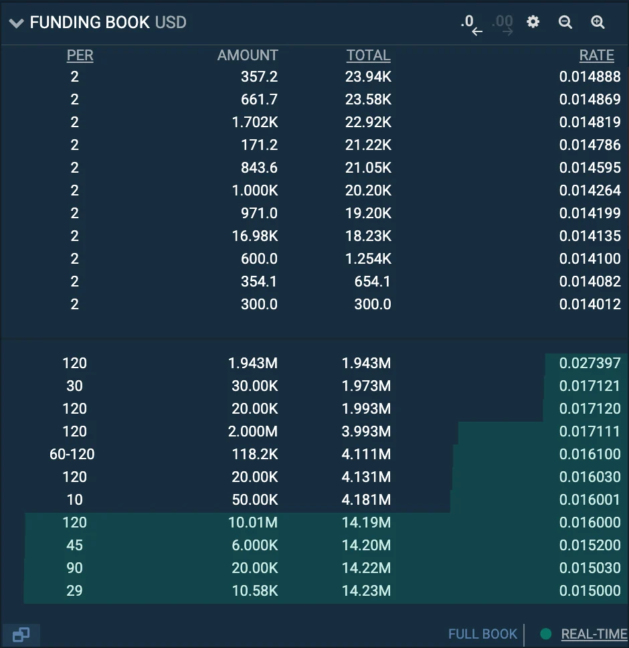Select offer rate 0.016001
The width and height of the screenshot is (629, 648).
590,499
